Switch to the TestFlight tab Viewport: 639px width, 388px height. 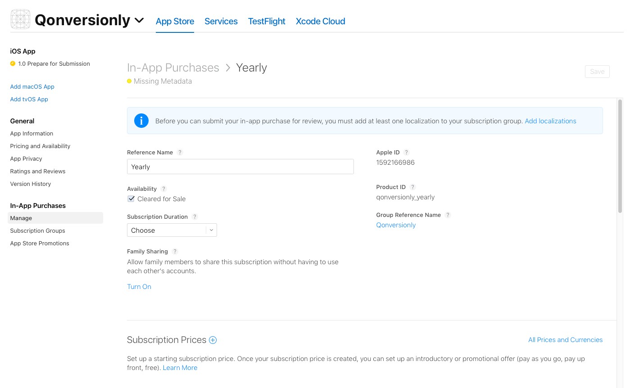[x=266, y=21]
